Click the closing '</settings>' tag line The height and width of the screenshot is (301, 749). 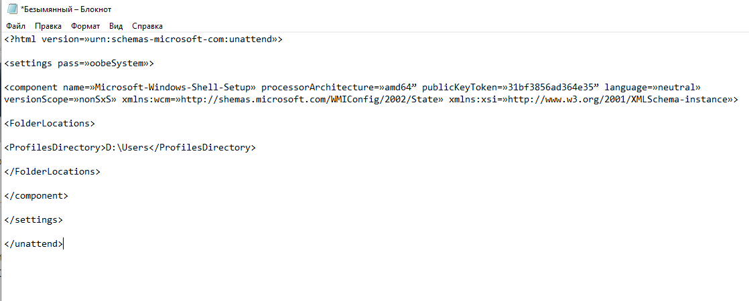point(33,219)
